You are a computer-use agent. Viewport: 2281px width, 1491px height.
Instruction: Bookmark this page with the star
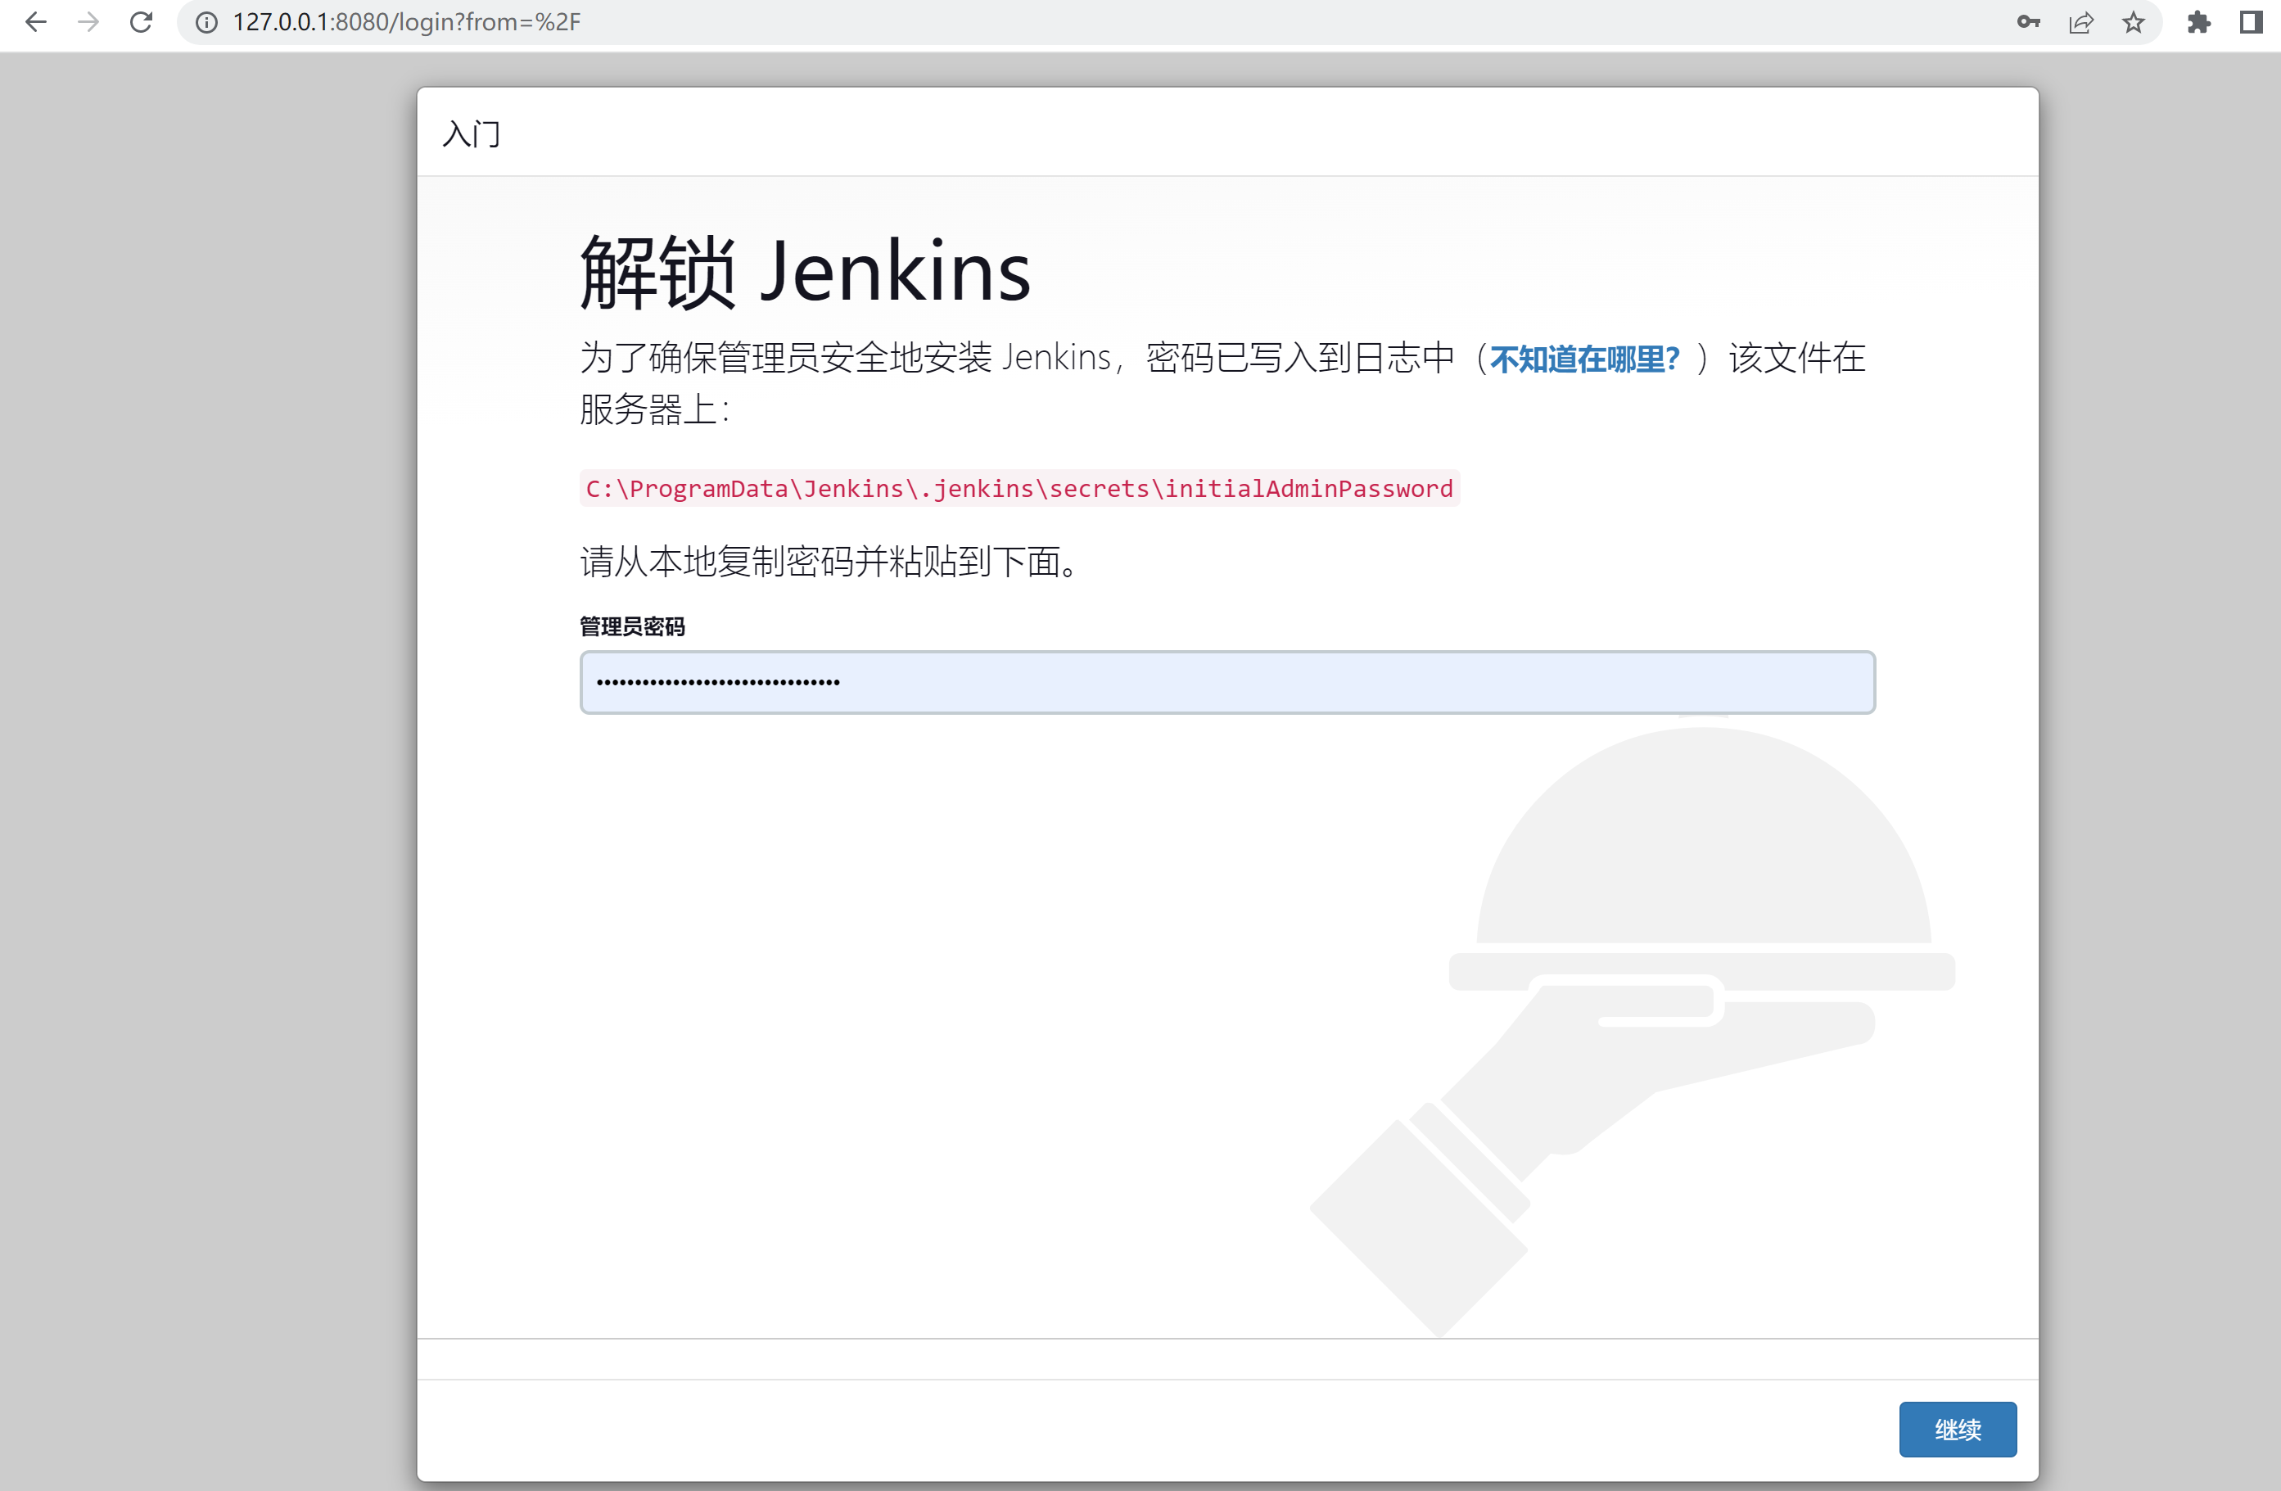tap(2133, 22)
